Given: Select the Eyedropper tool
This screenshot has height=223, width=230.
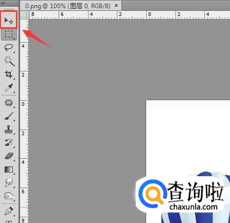Looking at the screenshot, I should 9,88.
